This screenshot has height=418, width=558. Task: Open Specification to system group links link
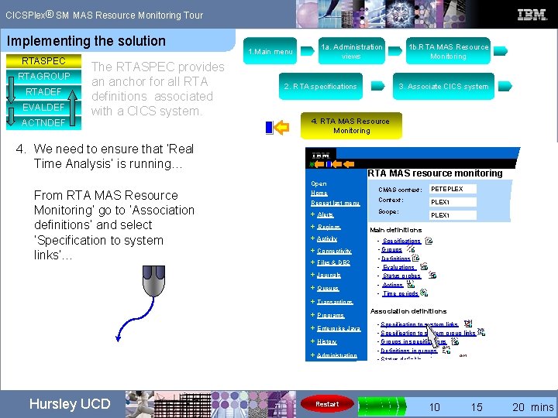click(428, 333)
